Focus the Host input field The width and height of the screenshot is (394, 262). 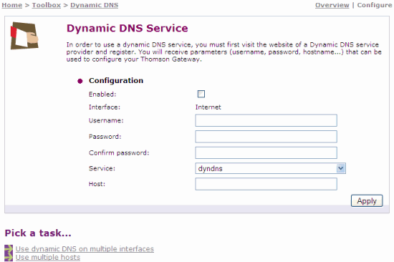(266, 184)
